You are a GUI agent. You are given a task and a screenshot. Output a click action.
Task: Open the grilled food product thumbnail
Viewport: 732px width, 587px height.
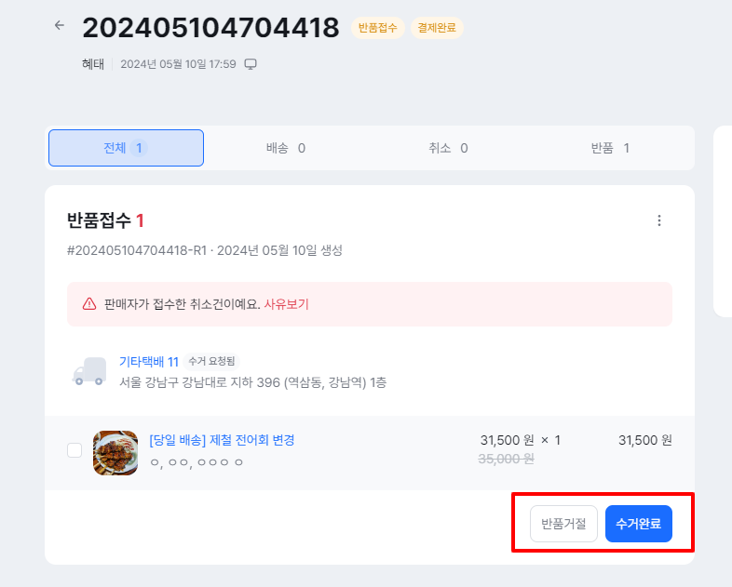[115, 453]
